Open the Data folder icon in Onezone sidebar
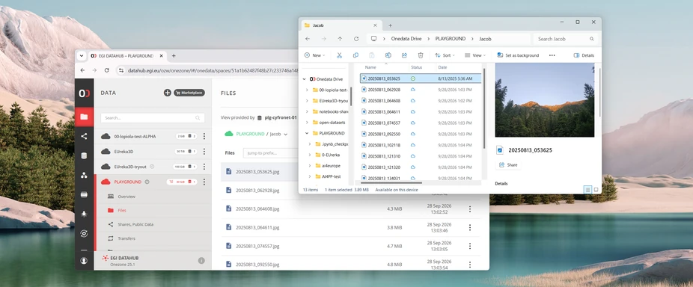Image resolution: width=693 pixels, height=287 pixels. [x=84, y=117]
